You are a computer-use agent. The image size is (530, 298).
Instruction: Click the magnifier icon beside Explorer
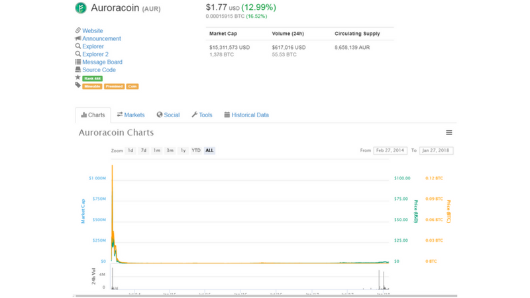(78, 46)
